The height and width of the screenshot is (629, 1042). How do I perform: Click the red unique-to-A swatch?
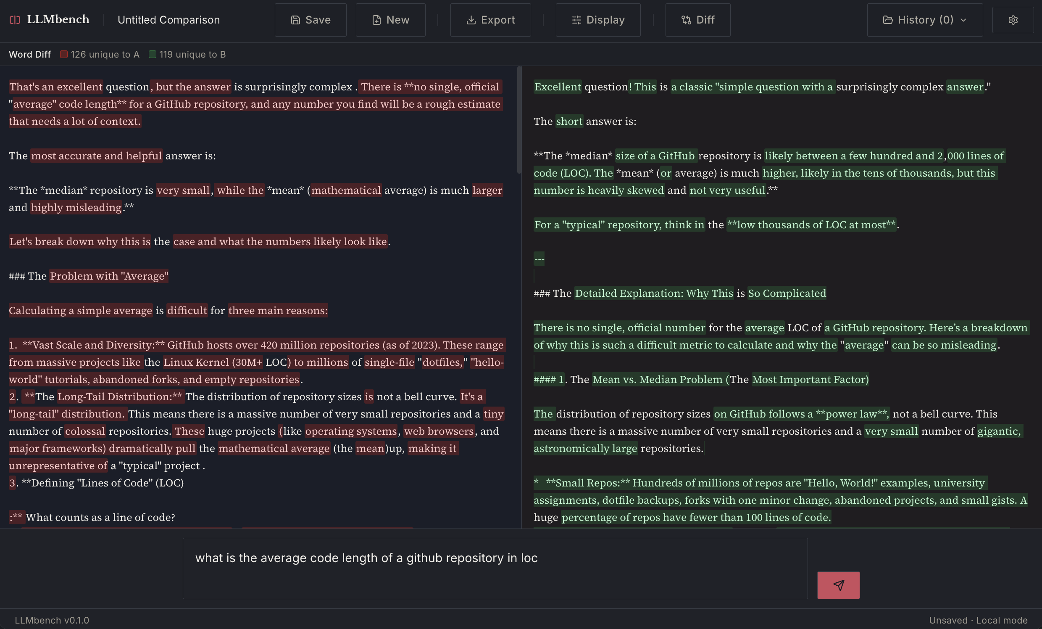pos(64,54)
